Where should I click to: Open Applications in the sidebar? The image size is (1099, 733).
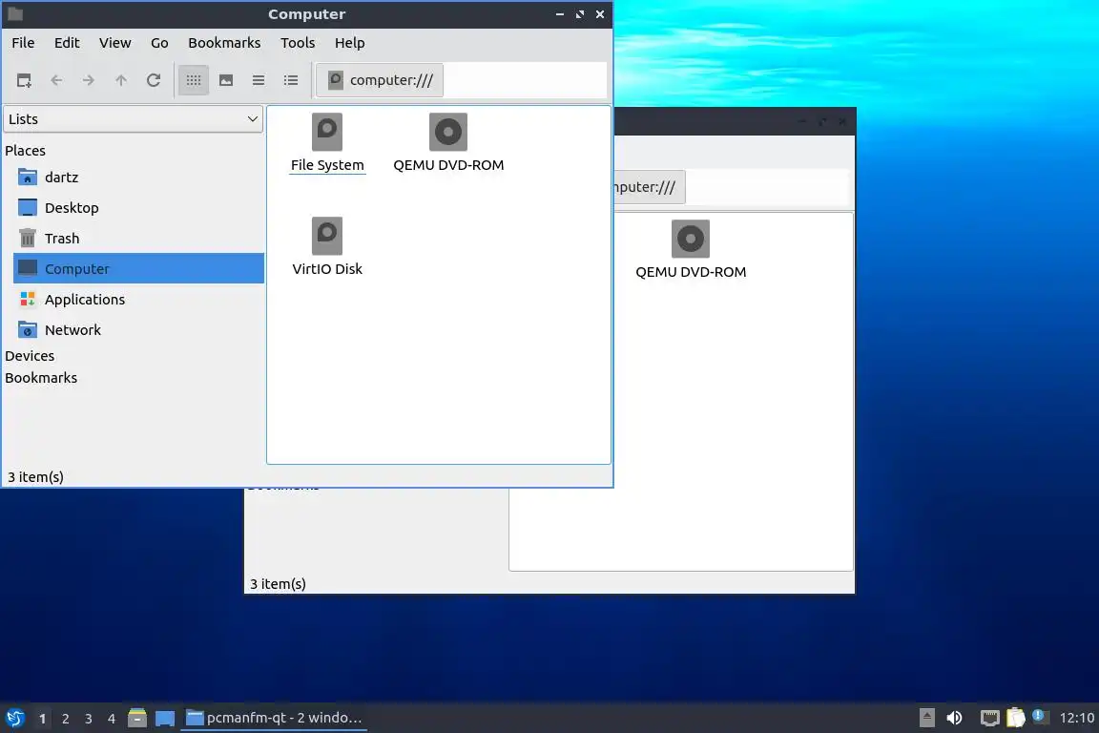pos(138,300)
